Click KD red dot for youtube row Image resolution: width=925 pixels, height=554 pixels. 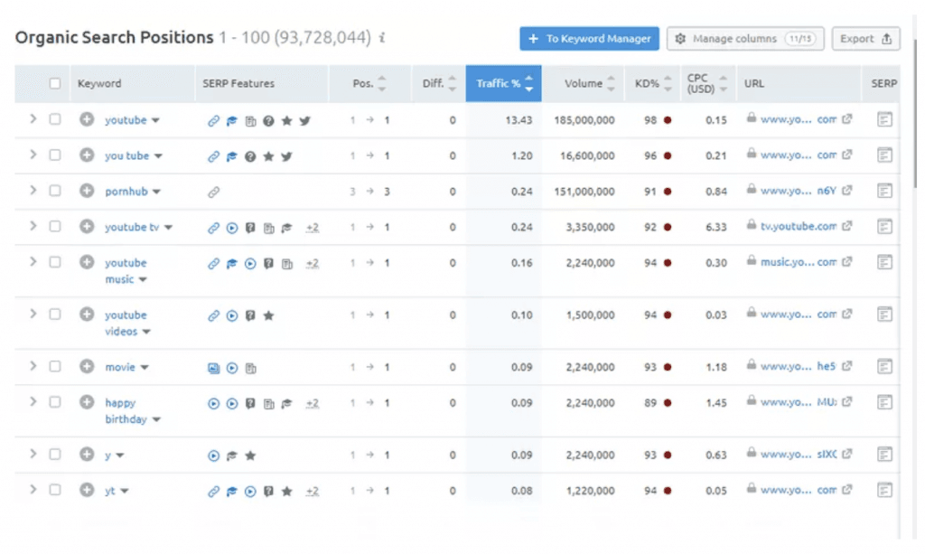pyautogui.click(x=668, y=120)
